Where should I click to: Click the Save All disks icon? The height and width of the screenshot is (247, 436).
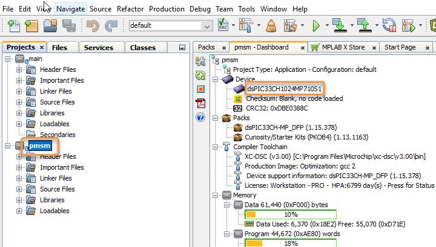coord(69,26)
